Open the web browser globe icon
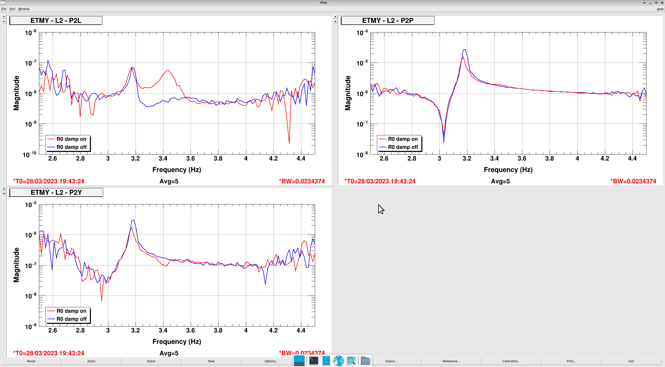The image size is (665, 367). (338, 361)
